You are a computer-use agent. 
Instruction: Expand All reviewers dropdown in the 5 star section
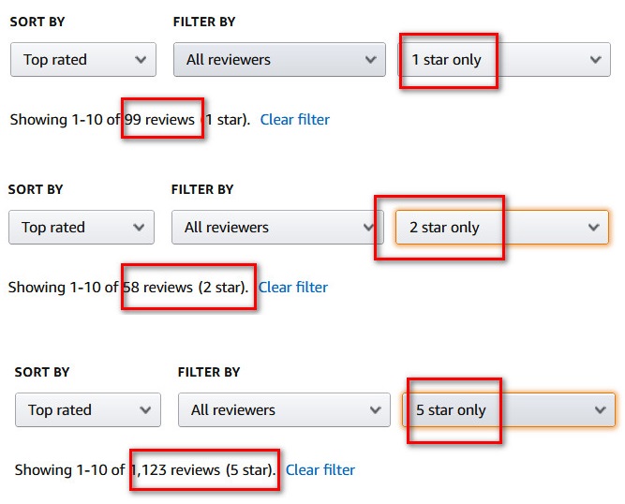click(x=284, y=410)
